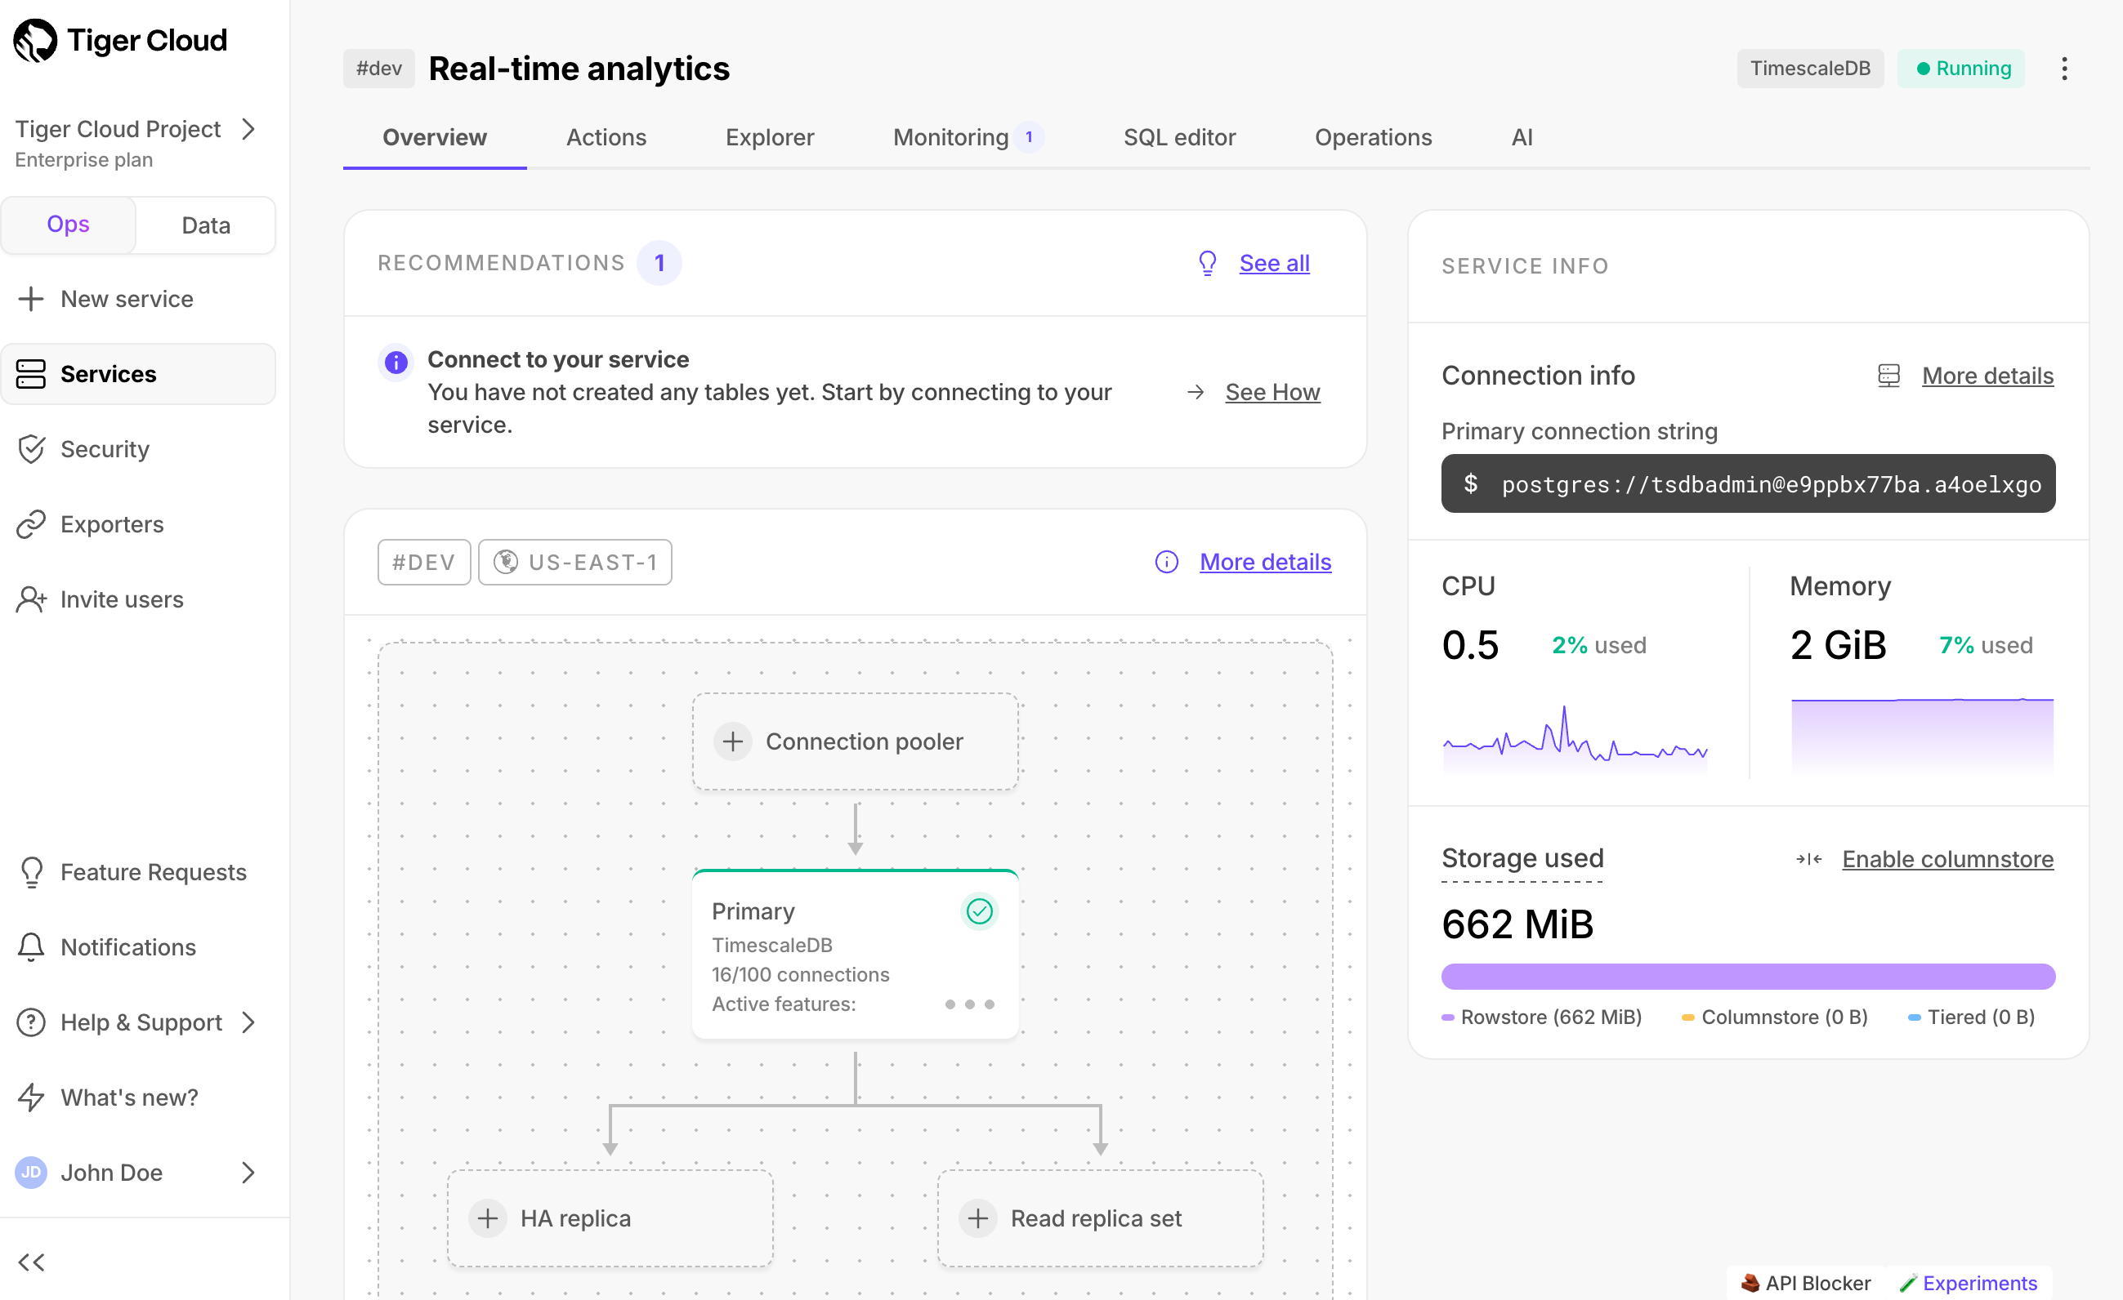Click the compress icon beside Enable columnstore
This screenshot has height=1300, width=2123.
(1808, 858)
